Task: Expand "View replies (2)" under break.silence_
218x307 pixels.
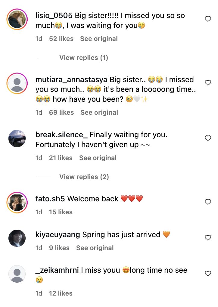Action: pyautogui.click(x=84, y=177)
